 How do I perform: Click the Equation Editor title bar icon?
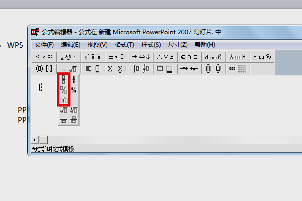[x=35, y=32]
